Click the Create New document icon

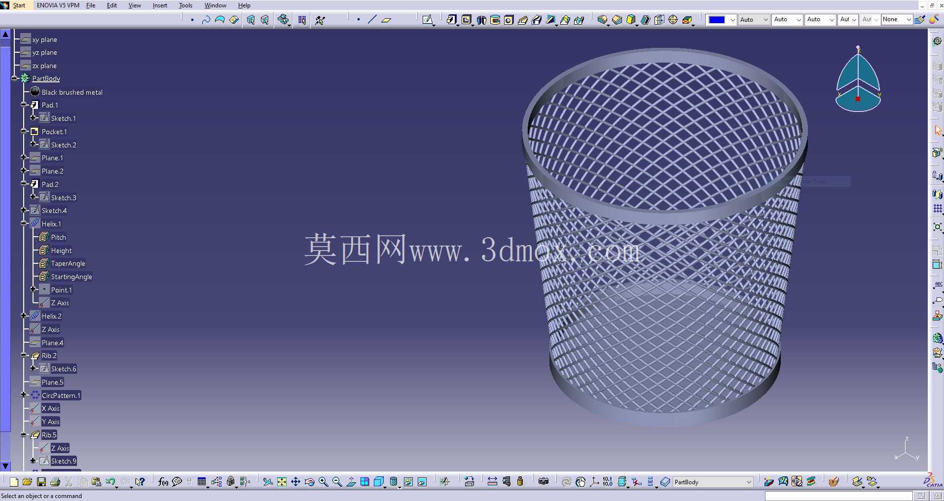(x=14, y=482)
